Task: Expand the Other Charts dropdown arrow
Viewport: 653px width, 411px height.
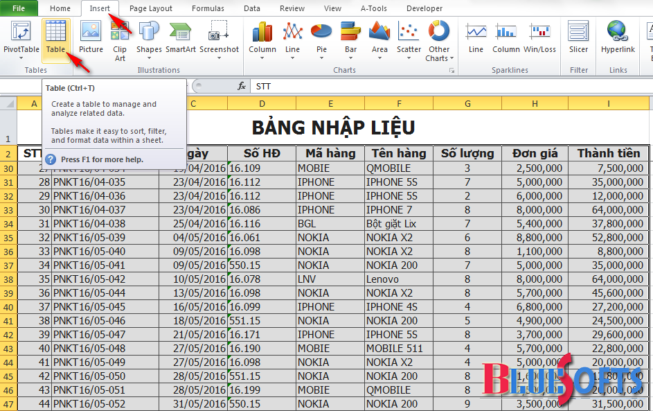Action: coord(452,58)
